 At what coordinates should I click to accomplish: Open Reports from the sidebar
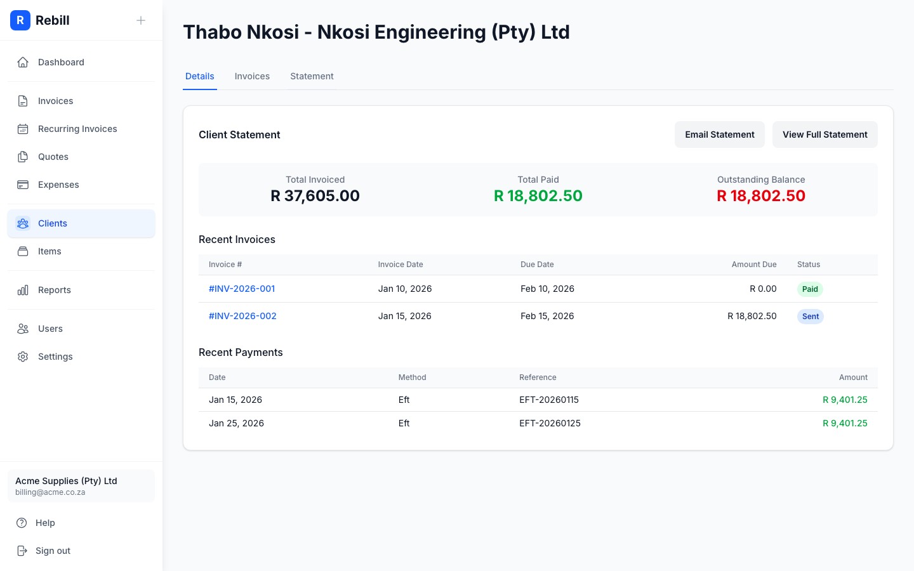point(54,290)
